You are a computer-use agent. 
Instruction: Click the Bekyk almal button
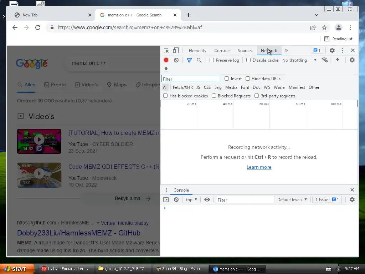click(133, 198)
